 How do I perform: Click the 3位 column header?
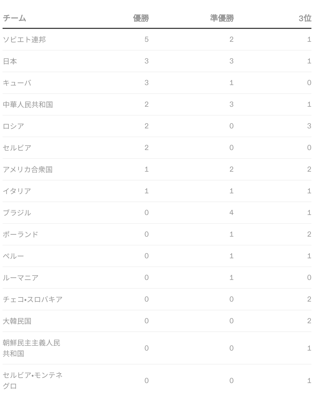(305, 18)
